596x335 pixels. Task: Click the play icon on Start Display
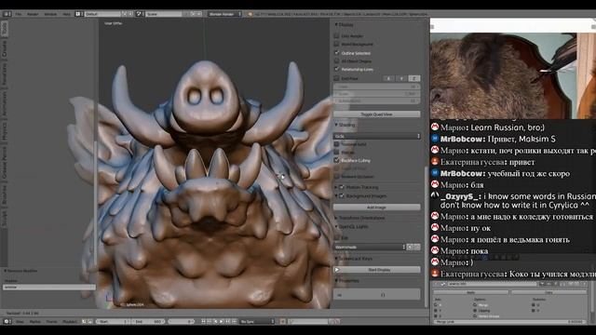tap(337, 270)
